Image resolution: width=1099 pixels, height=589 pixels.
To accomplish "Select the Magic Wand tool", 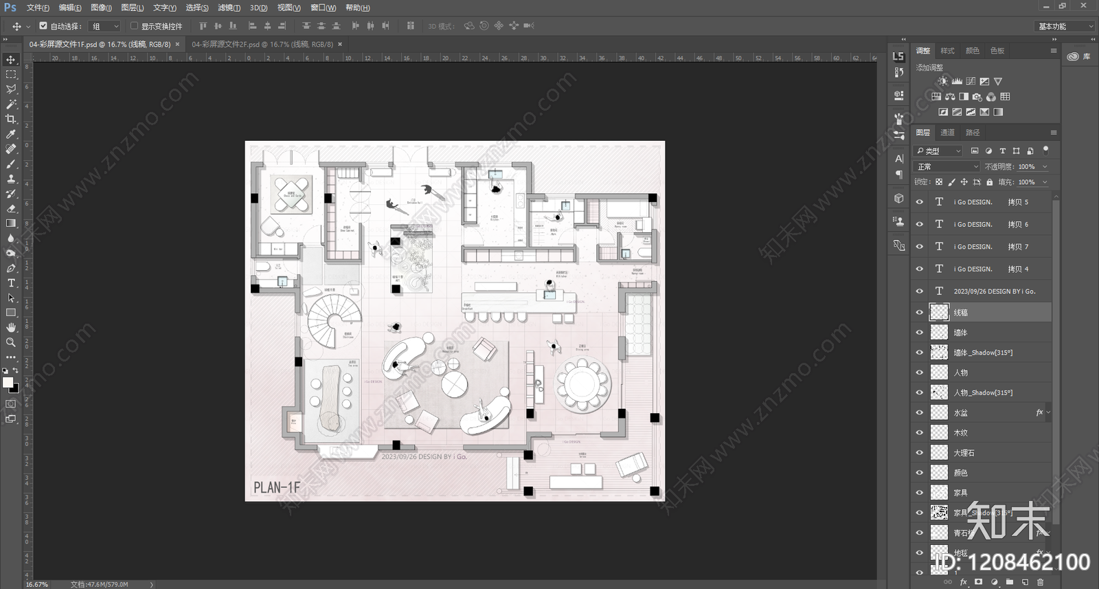I will [11, 104].
